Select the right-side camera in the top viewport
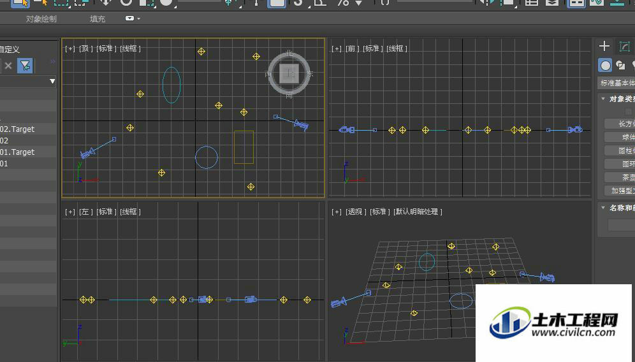635x362 pixels. point(302,125)
